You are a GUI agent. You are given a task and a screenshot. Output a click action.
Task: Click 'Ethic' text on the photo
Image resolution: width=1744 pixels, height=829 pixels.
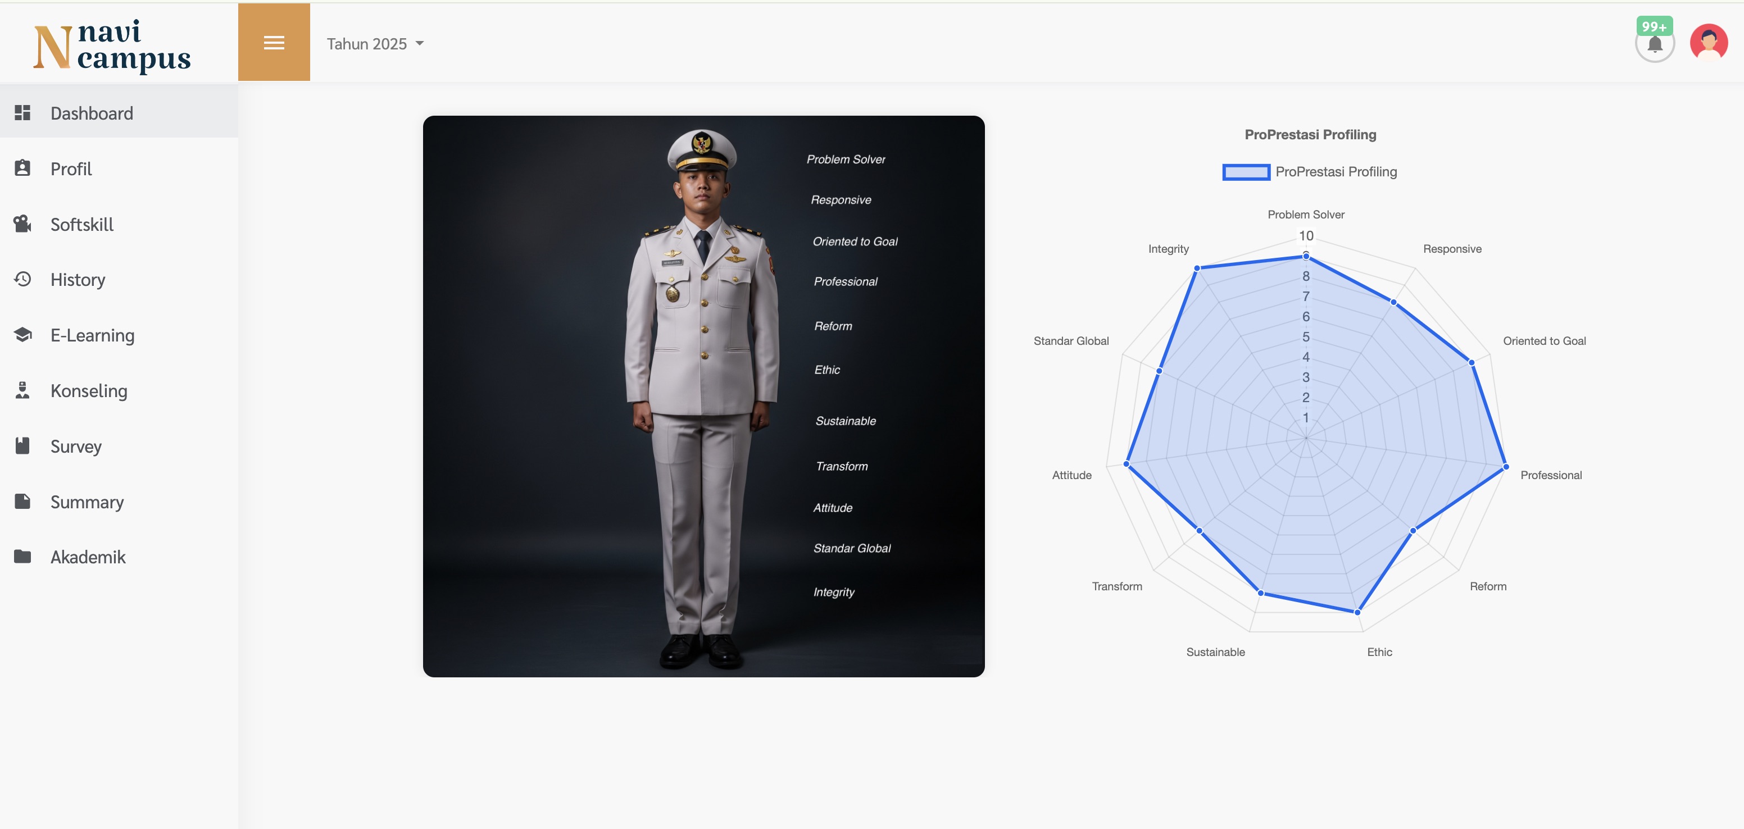tap(826, 370)
